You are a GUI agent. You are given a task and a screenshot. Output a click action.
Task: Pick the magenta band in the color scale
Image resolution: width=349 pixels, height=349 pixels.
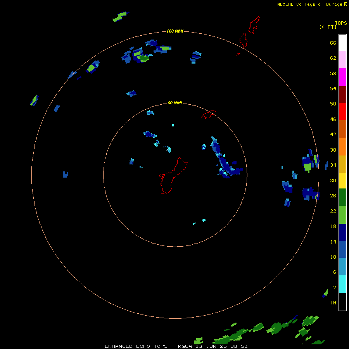pyautogui.click(x=342, y=77)
